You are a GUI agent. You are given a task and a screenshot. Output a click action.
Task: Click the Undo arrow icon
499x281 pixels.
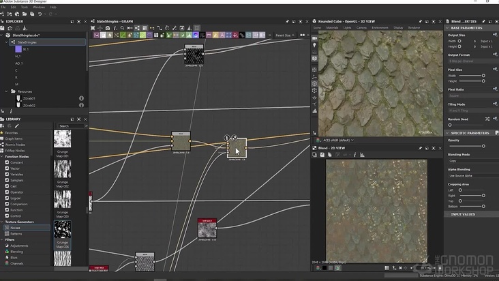pyautogui.click(x=40, y=14)
